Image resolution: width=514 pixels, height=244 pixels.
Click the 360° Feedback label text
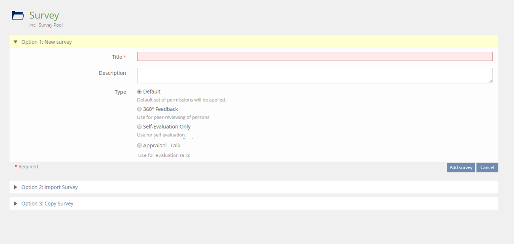(161, 109)
